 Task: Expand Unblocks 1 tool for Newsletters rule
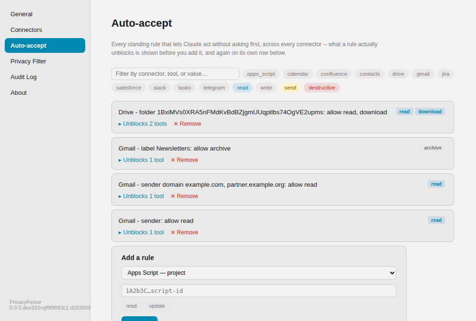point(141,160)
